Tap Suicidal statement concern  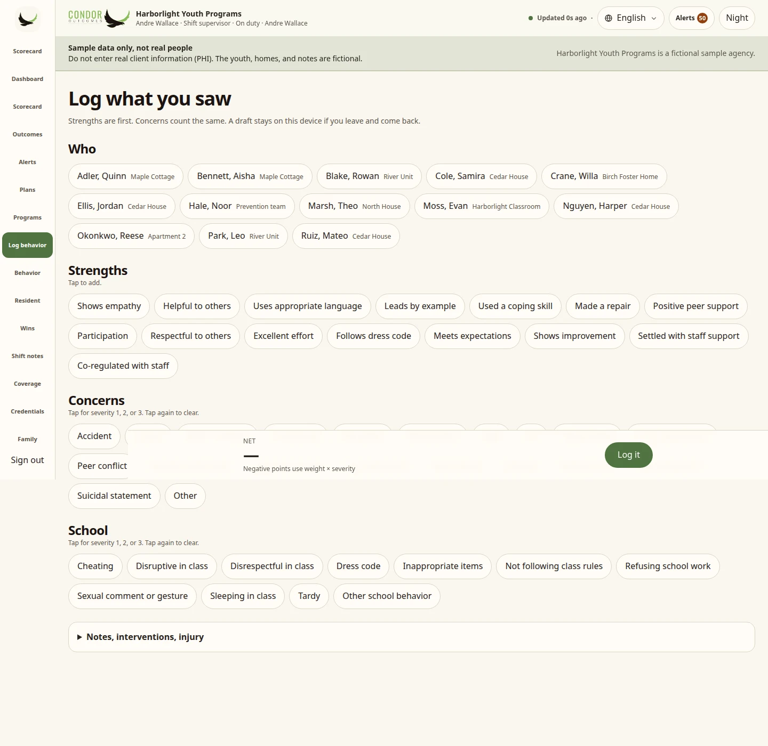[x=114, y=496]
